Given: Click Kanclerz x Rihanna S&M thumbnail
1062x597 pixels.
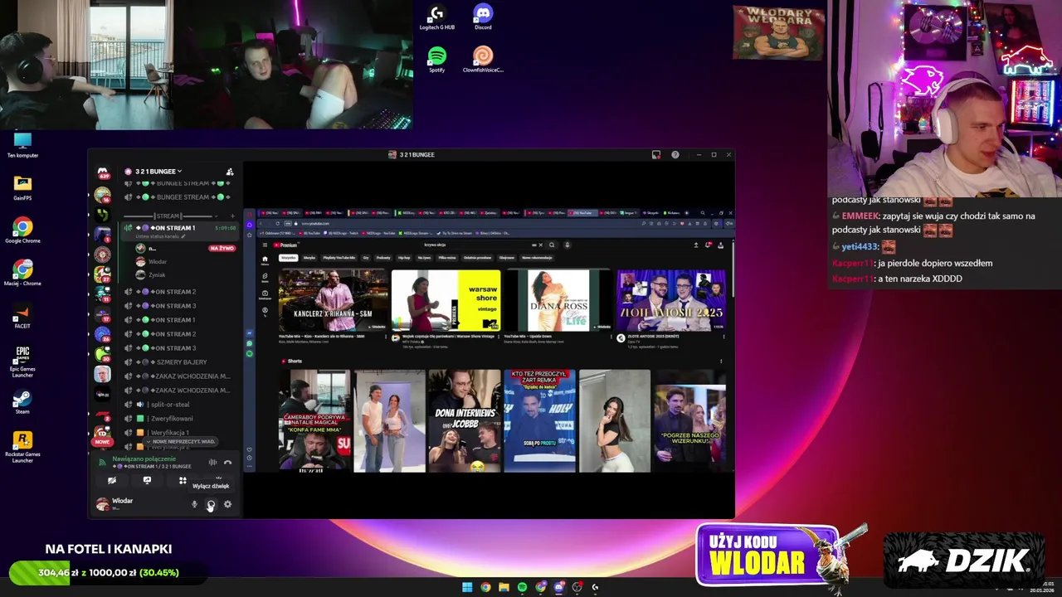Looking at the screenshot, I should 333,300.
